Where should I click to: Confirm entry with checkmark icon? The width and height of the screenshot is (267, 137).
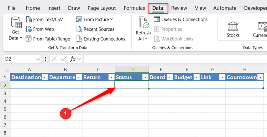pos(63,59)
